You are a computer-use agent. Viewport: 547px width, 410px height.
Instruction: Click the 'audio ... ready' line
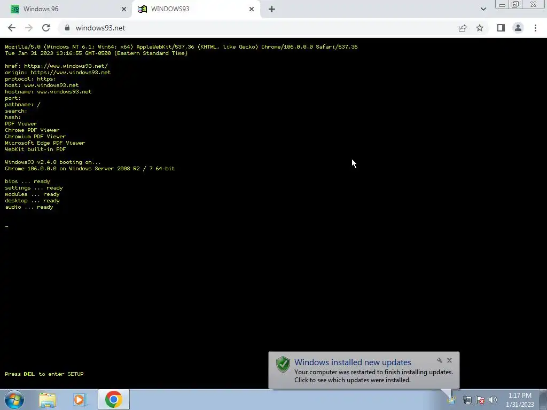click(29, 207)
